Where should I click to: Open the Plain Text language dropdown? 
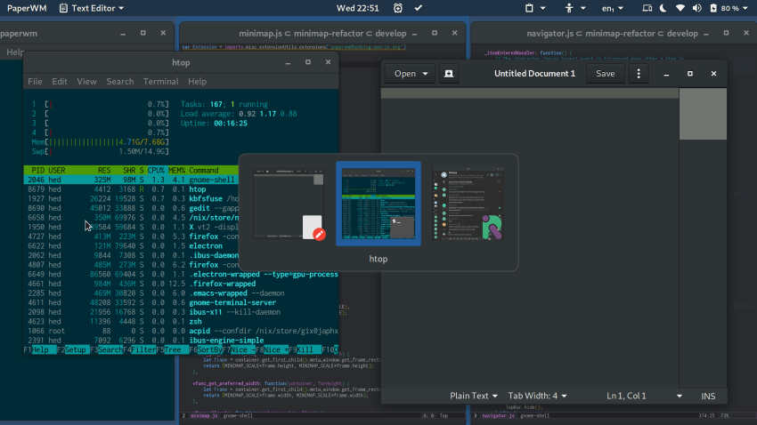[475, 396]
